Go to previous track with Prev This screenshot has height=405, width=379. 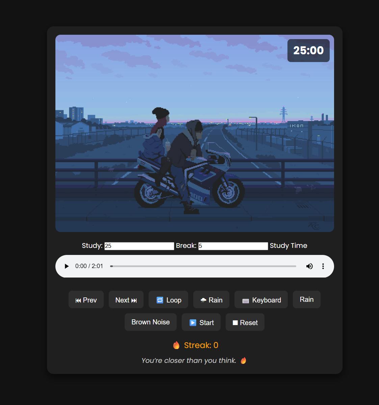[x=86, y=300]
